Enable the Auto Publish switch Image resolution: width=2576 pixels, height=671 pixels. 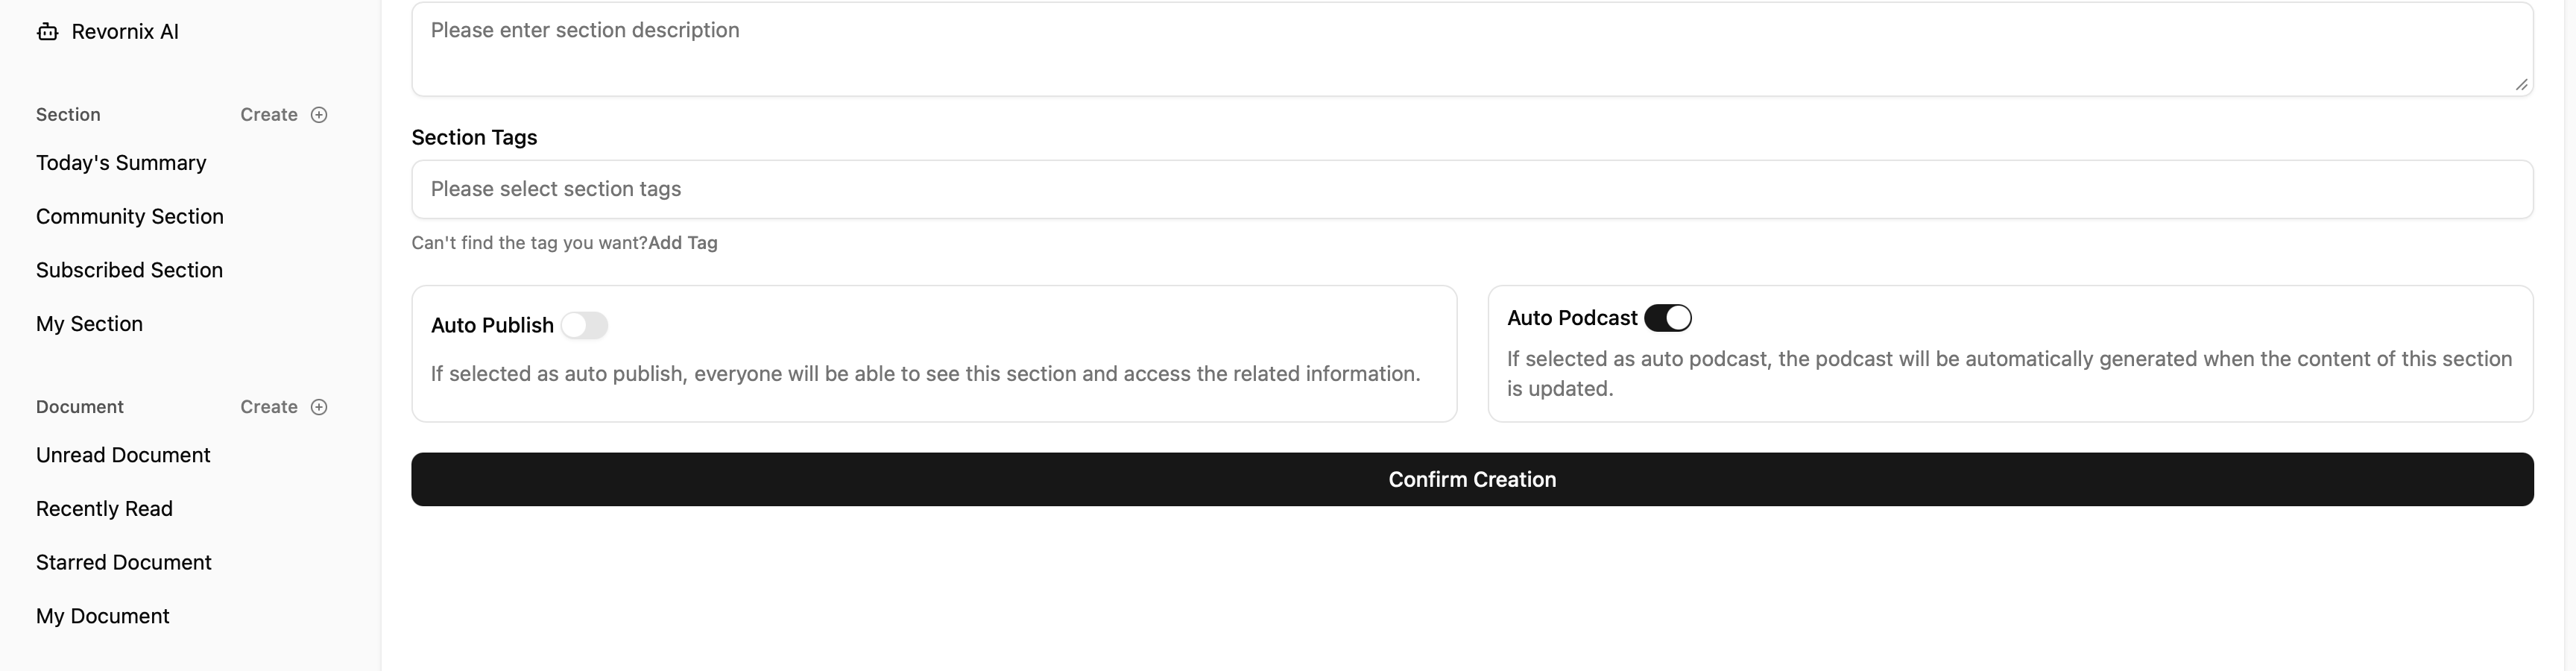click(x=584, y=326)
